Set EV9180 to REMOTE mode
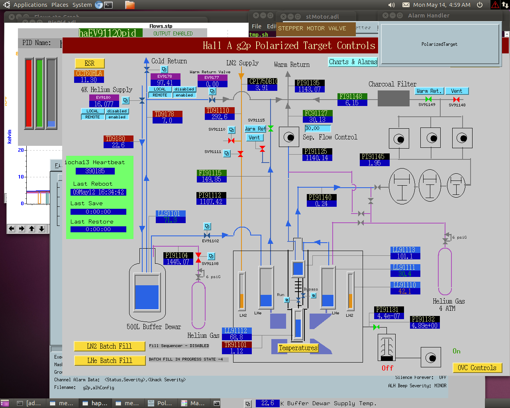Screen dimensions: 510x408 [x=92, y=117]
